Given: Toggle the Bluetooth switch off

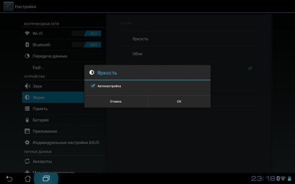Looking at the screenshot, I should click(x=87, y=45).
